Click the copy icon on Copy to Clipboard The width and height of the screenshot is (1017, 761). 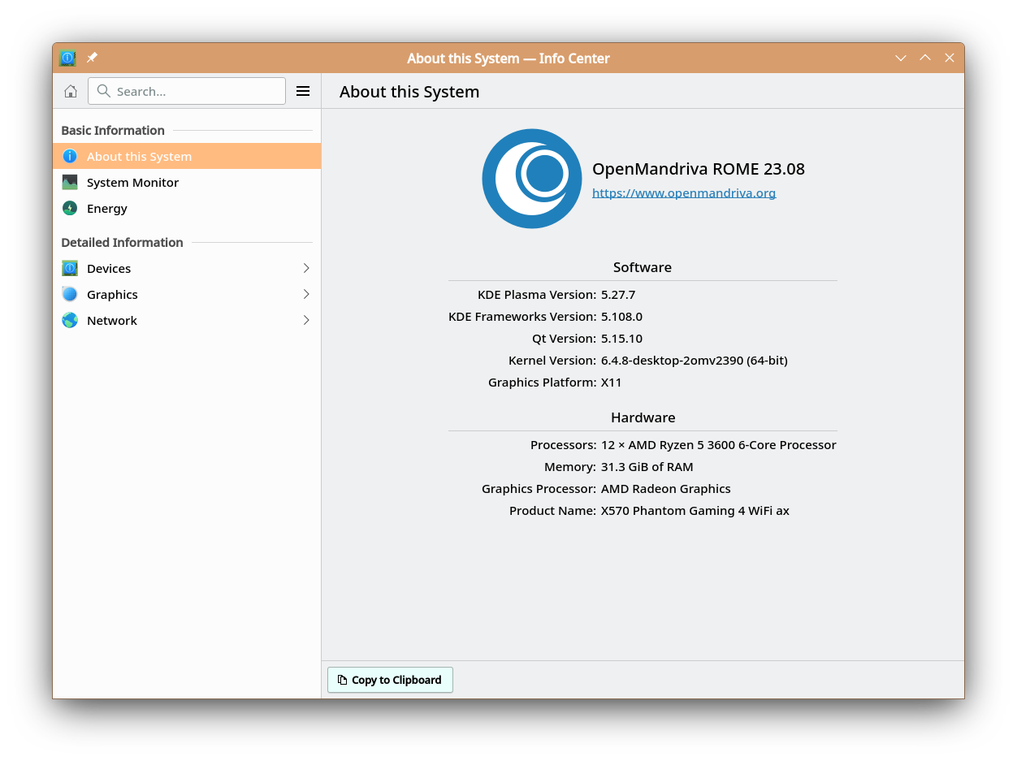click(x=342, y=680)
